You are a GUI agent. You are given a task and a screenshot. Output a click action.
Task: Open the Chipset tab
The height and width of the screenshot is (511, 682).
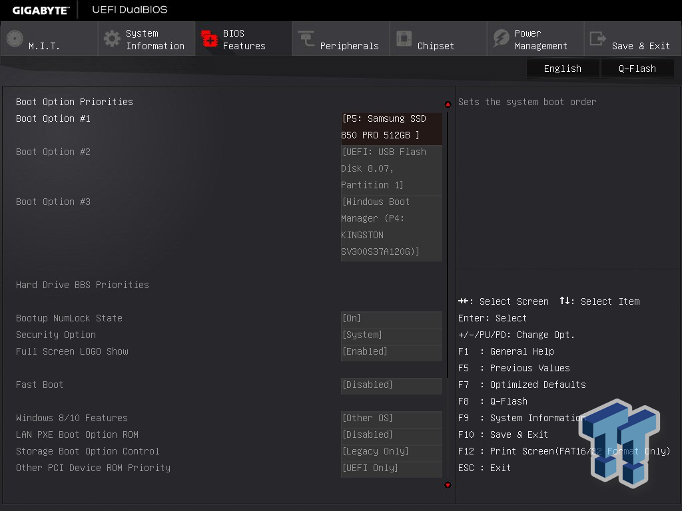click(x=438, y=39)
